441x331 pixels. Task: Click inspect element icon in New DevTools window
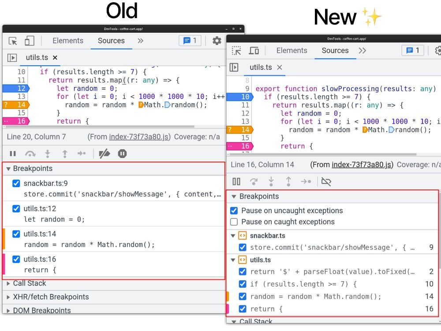pos(236,51)
